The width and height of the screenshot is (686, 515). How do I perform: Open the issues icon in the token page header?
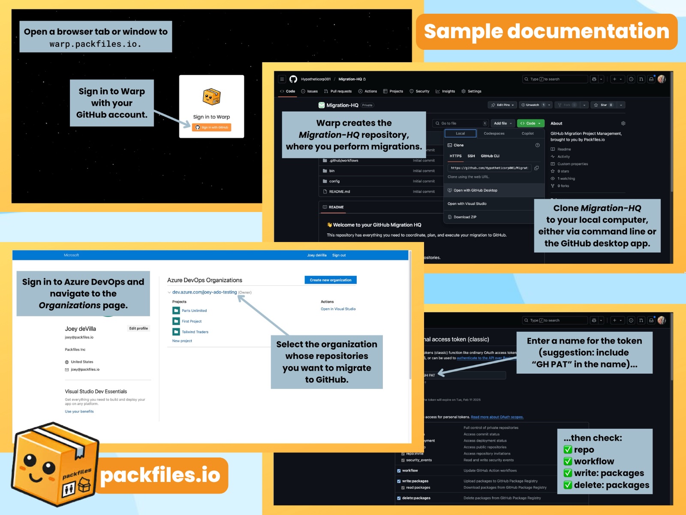[631, 320]
